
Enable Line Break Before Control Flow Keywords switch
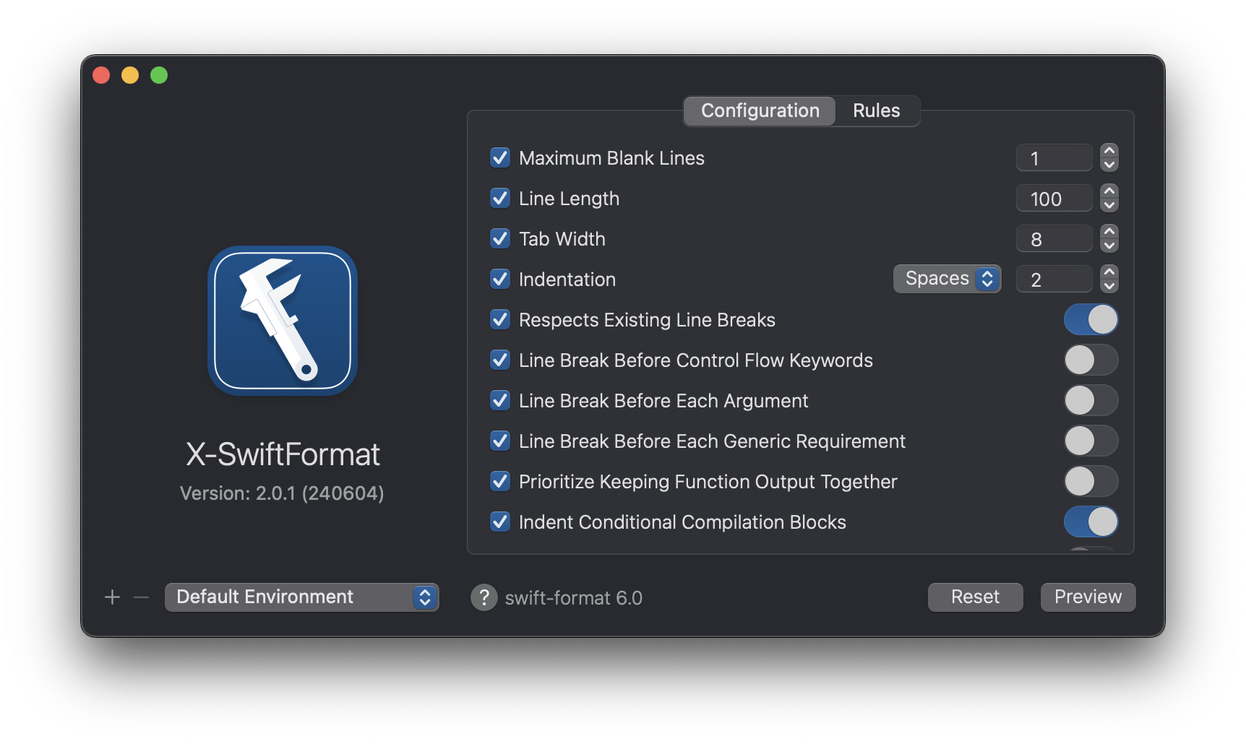click(1091, 360)
